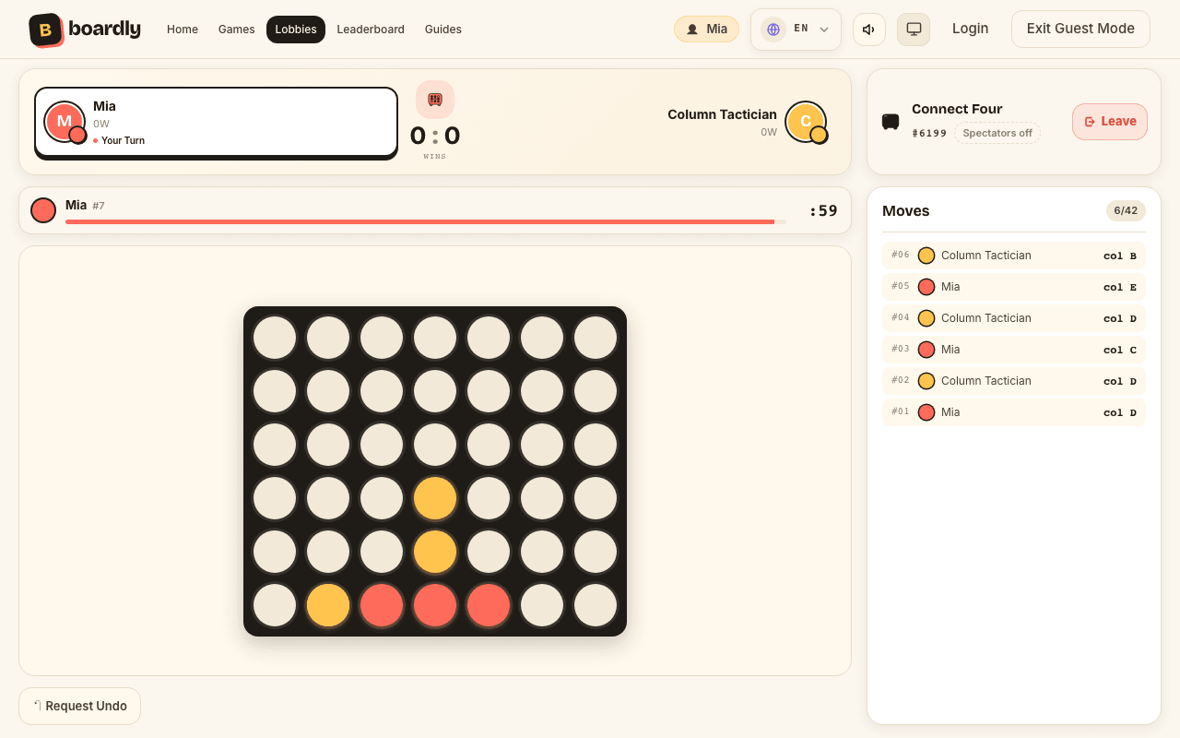Click the Connect Four game icon between scores
The image size is (1180, 738).
[x=435, y=100]
